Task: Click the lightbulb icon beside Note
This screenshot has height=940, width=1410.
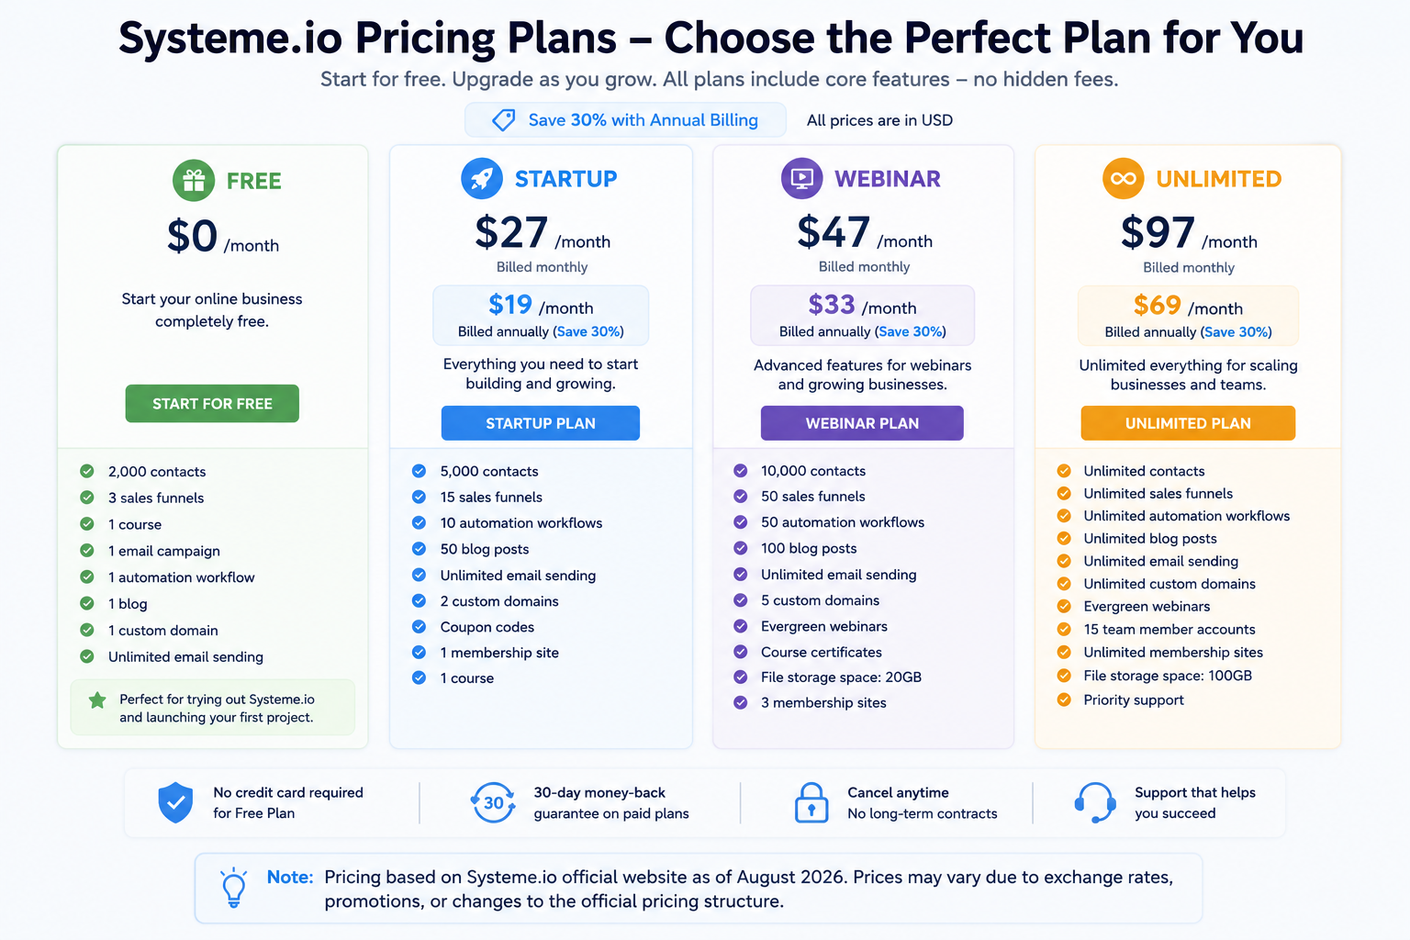Action: pos(234,888)
